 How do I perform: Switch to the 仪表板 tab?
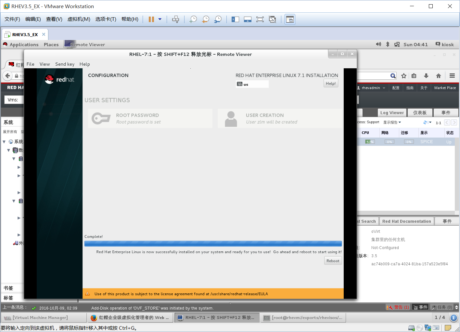pos(420,113)
